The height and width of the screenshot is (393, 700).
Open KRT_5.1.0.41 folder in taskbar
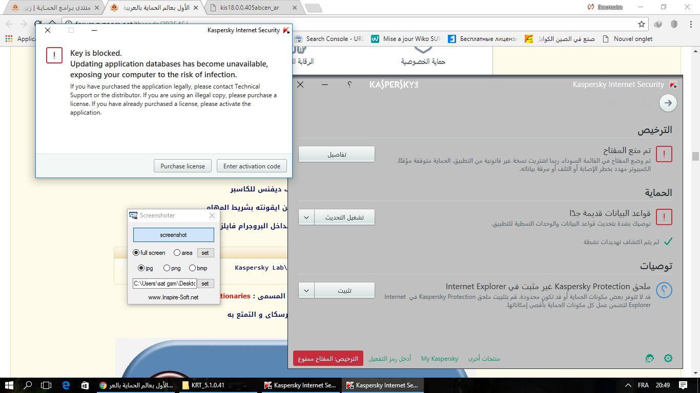coord(218,385)
